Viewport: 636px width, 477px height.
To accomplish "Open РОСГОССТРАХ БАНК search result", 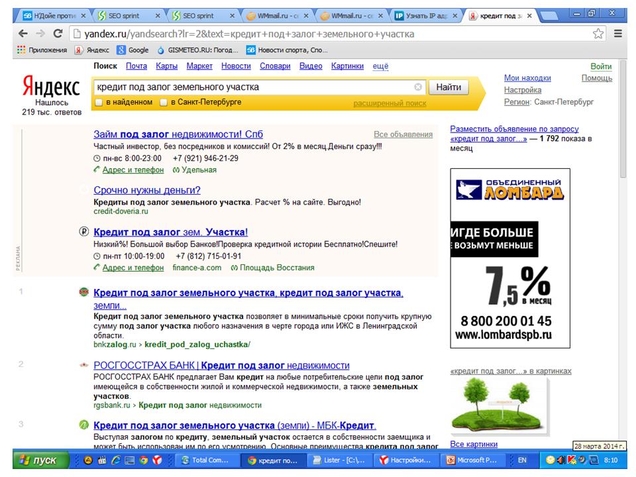I will click(221, 366).
